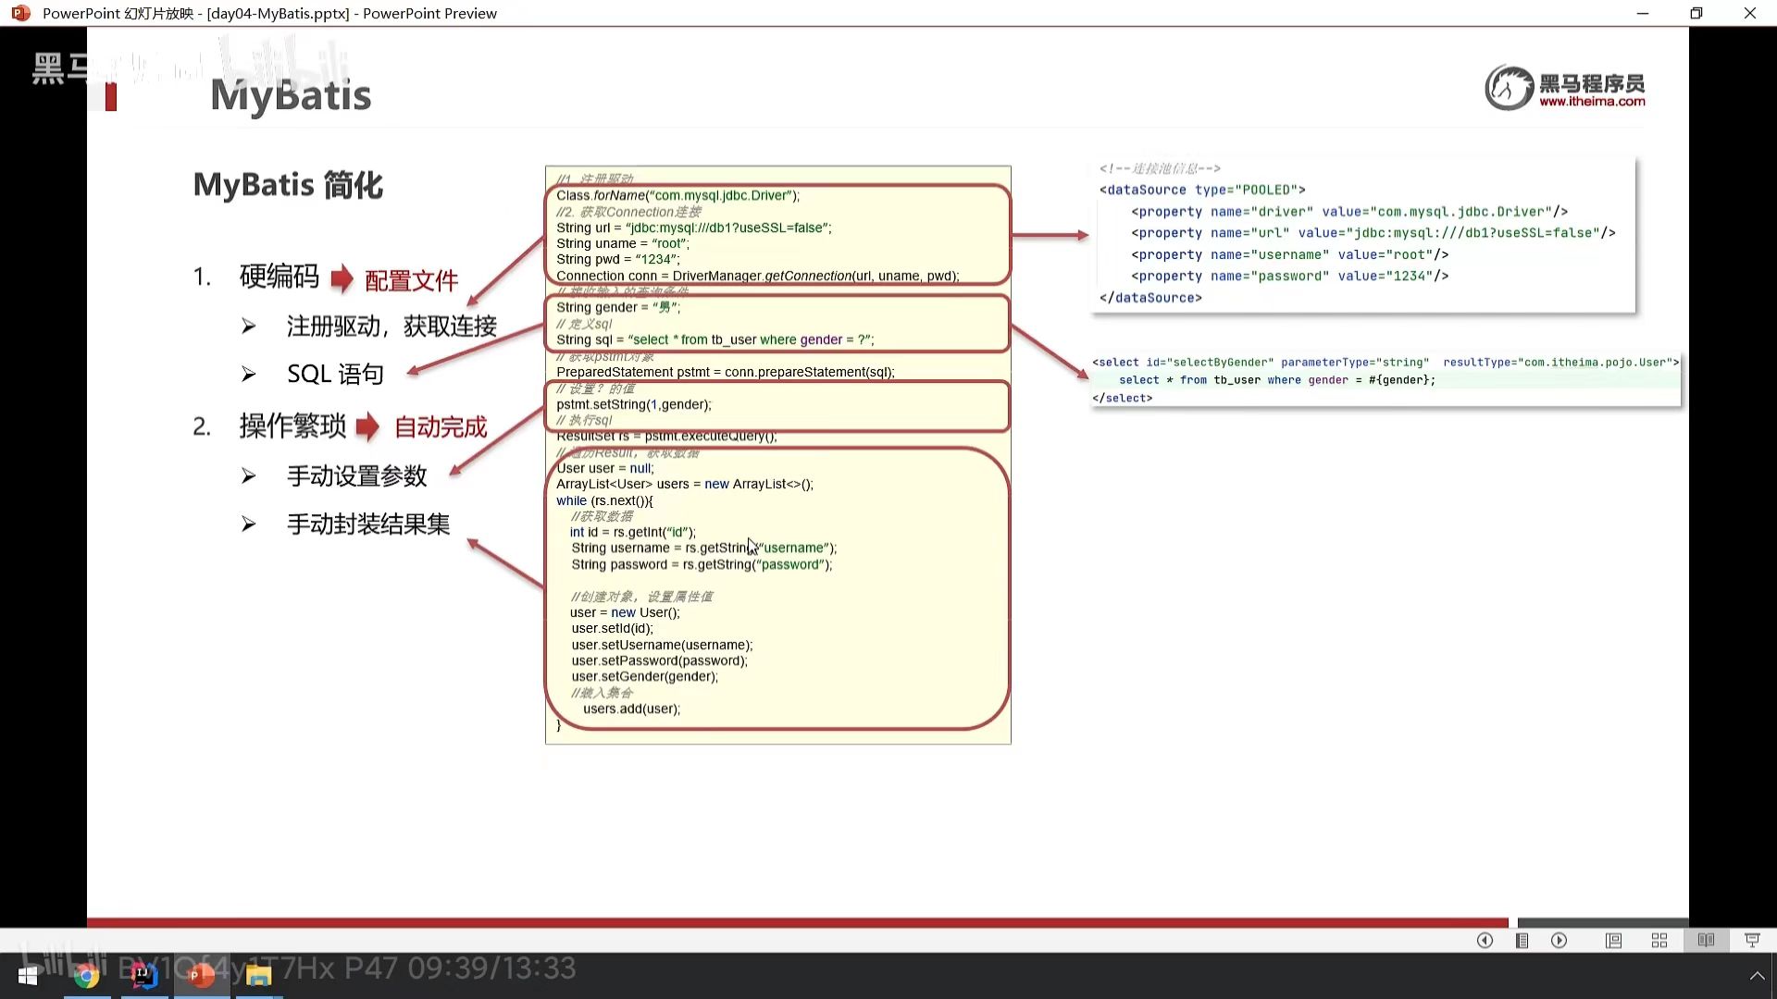Image resolution: width=1777 pixels, height=999 pixels.
Task: Click the dataSource XML config snippet
Action: point(1362,234)
